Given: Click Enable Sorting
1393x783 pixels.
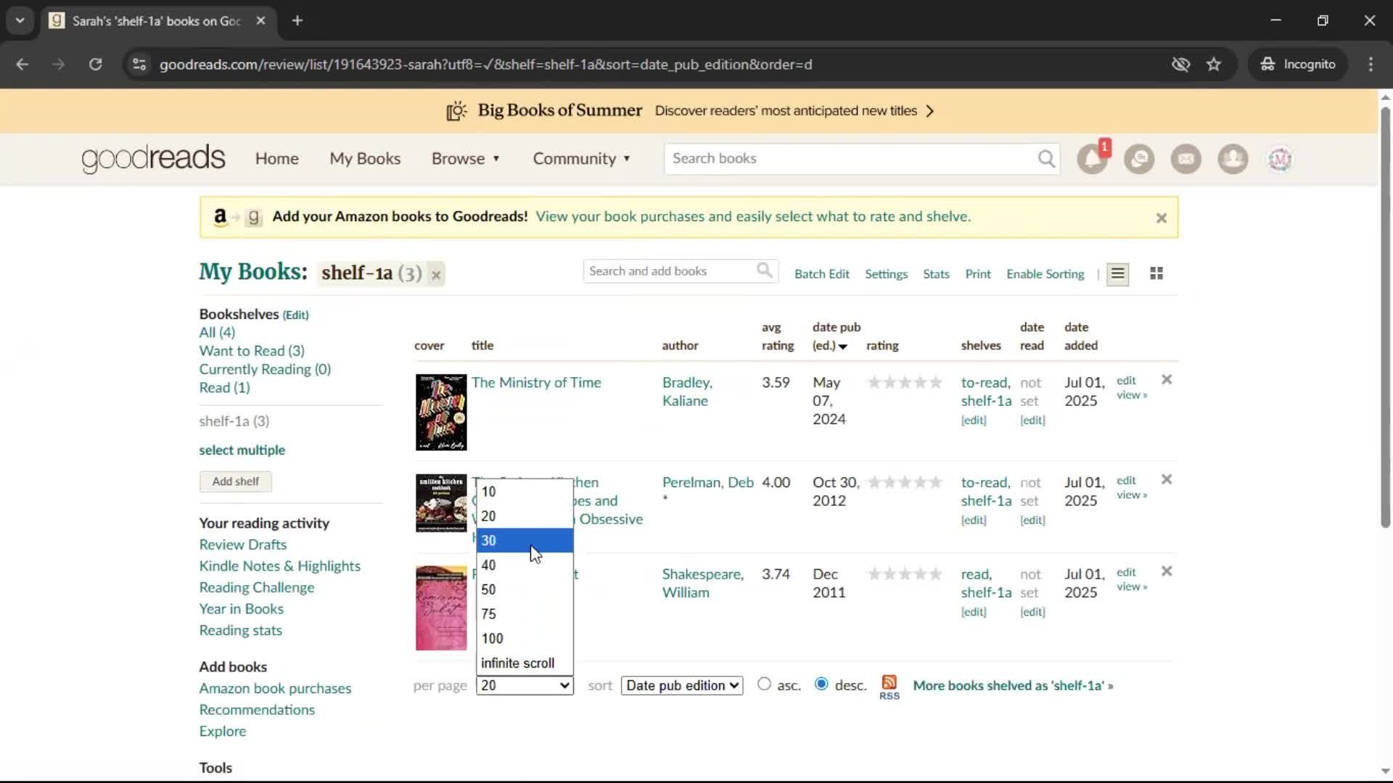Looking at the screenshot, I should point(1045,274).
